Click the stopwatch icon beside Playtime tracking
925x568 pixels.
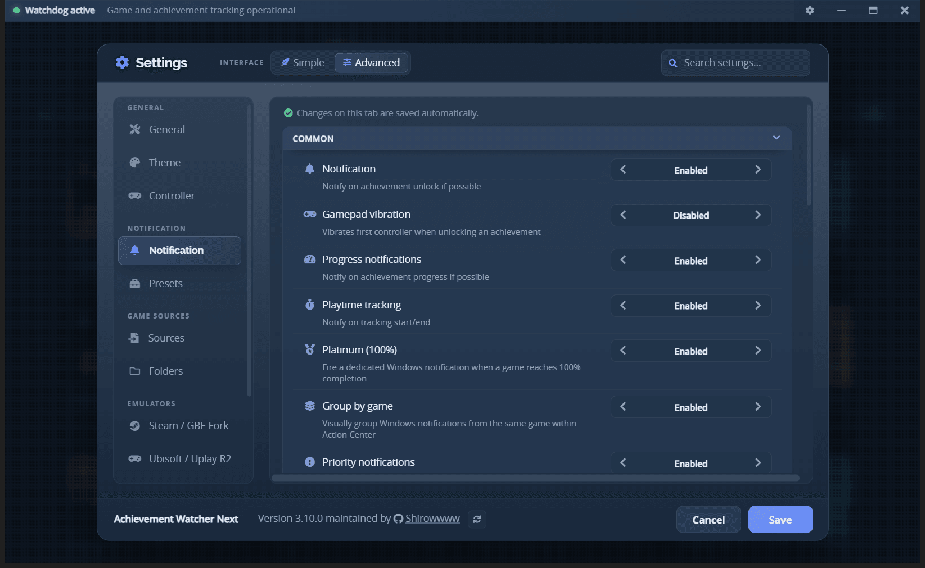coord(309,305)
